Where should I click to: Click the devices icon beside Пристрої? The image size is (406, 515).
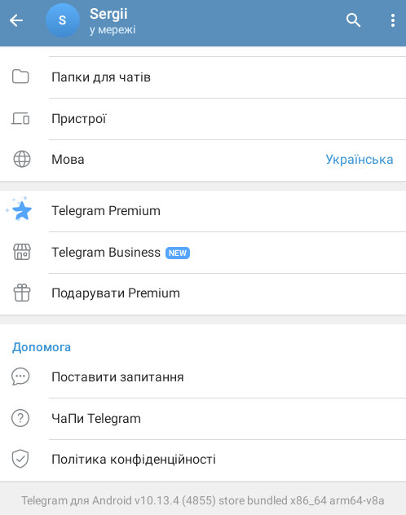[20, 119]
